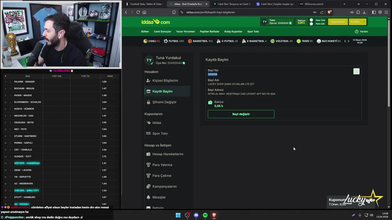The image size is (392, 220).
Task: Open Canlı Sonuçlar menu item
Action: coord(162,31)
